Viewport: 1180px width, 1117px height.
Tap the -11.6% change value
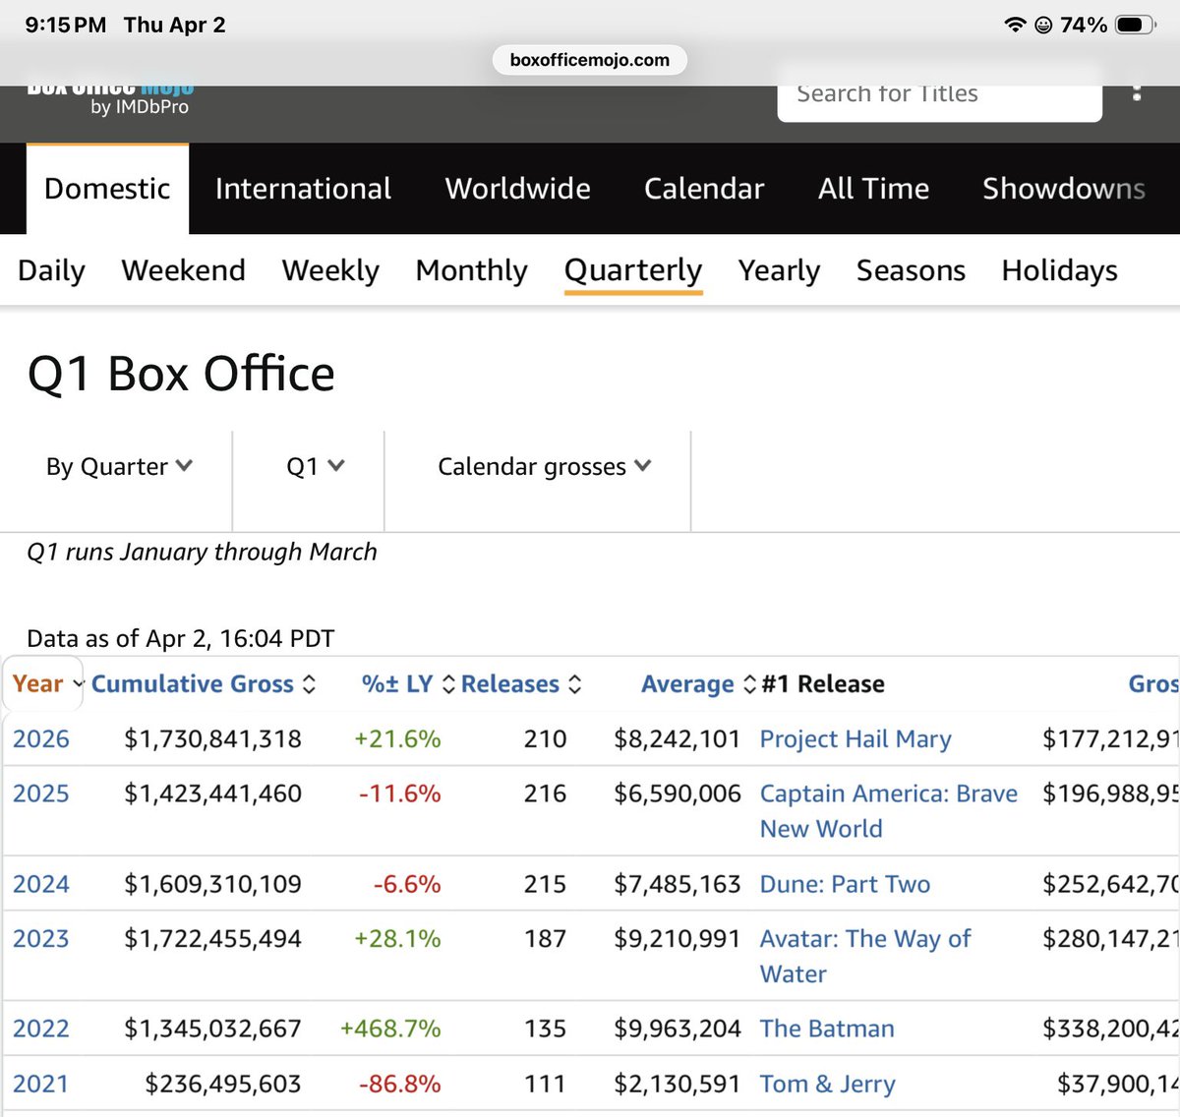(x=399, y=794)
